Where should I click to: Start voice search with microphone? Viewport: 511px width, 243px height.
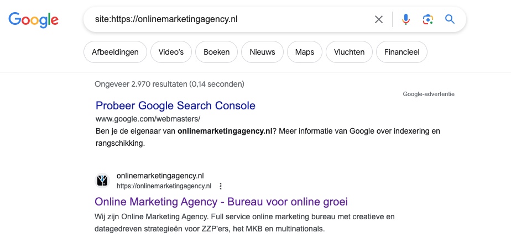click(406, 20)
